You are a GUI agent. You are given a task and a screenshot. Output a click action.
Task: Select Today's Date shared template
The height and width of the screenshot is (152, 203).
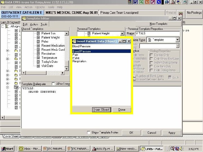[x=49, y=62]
